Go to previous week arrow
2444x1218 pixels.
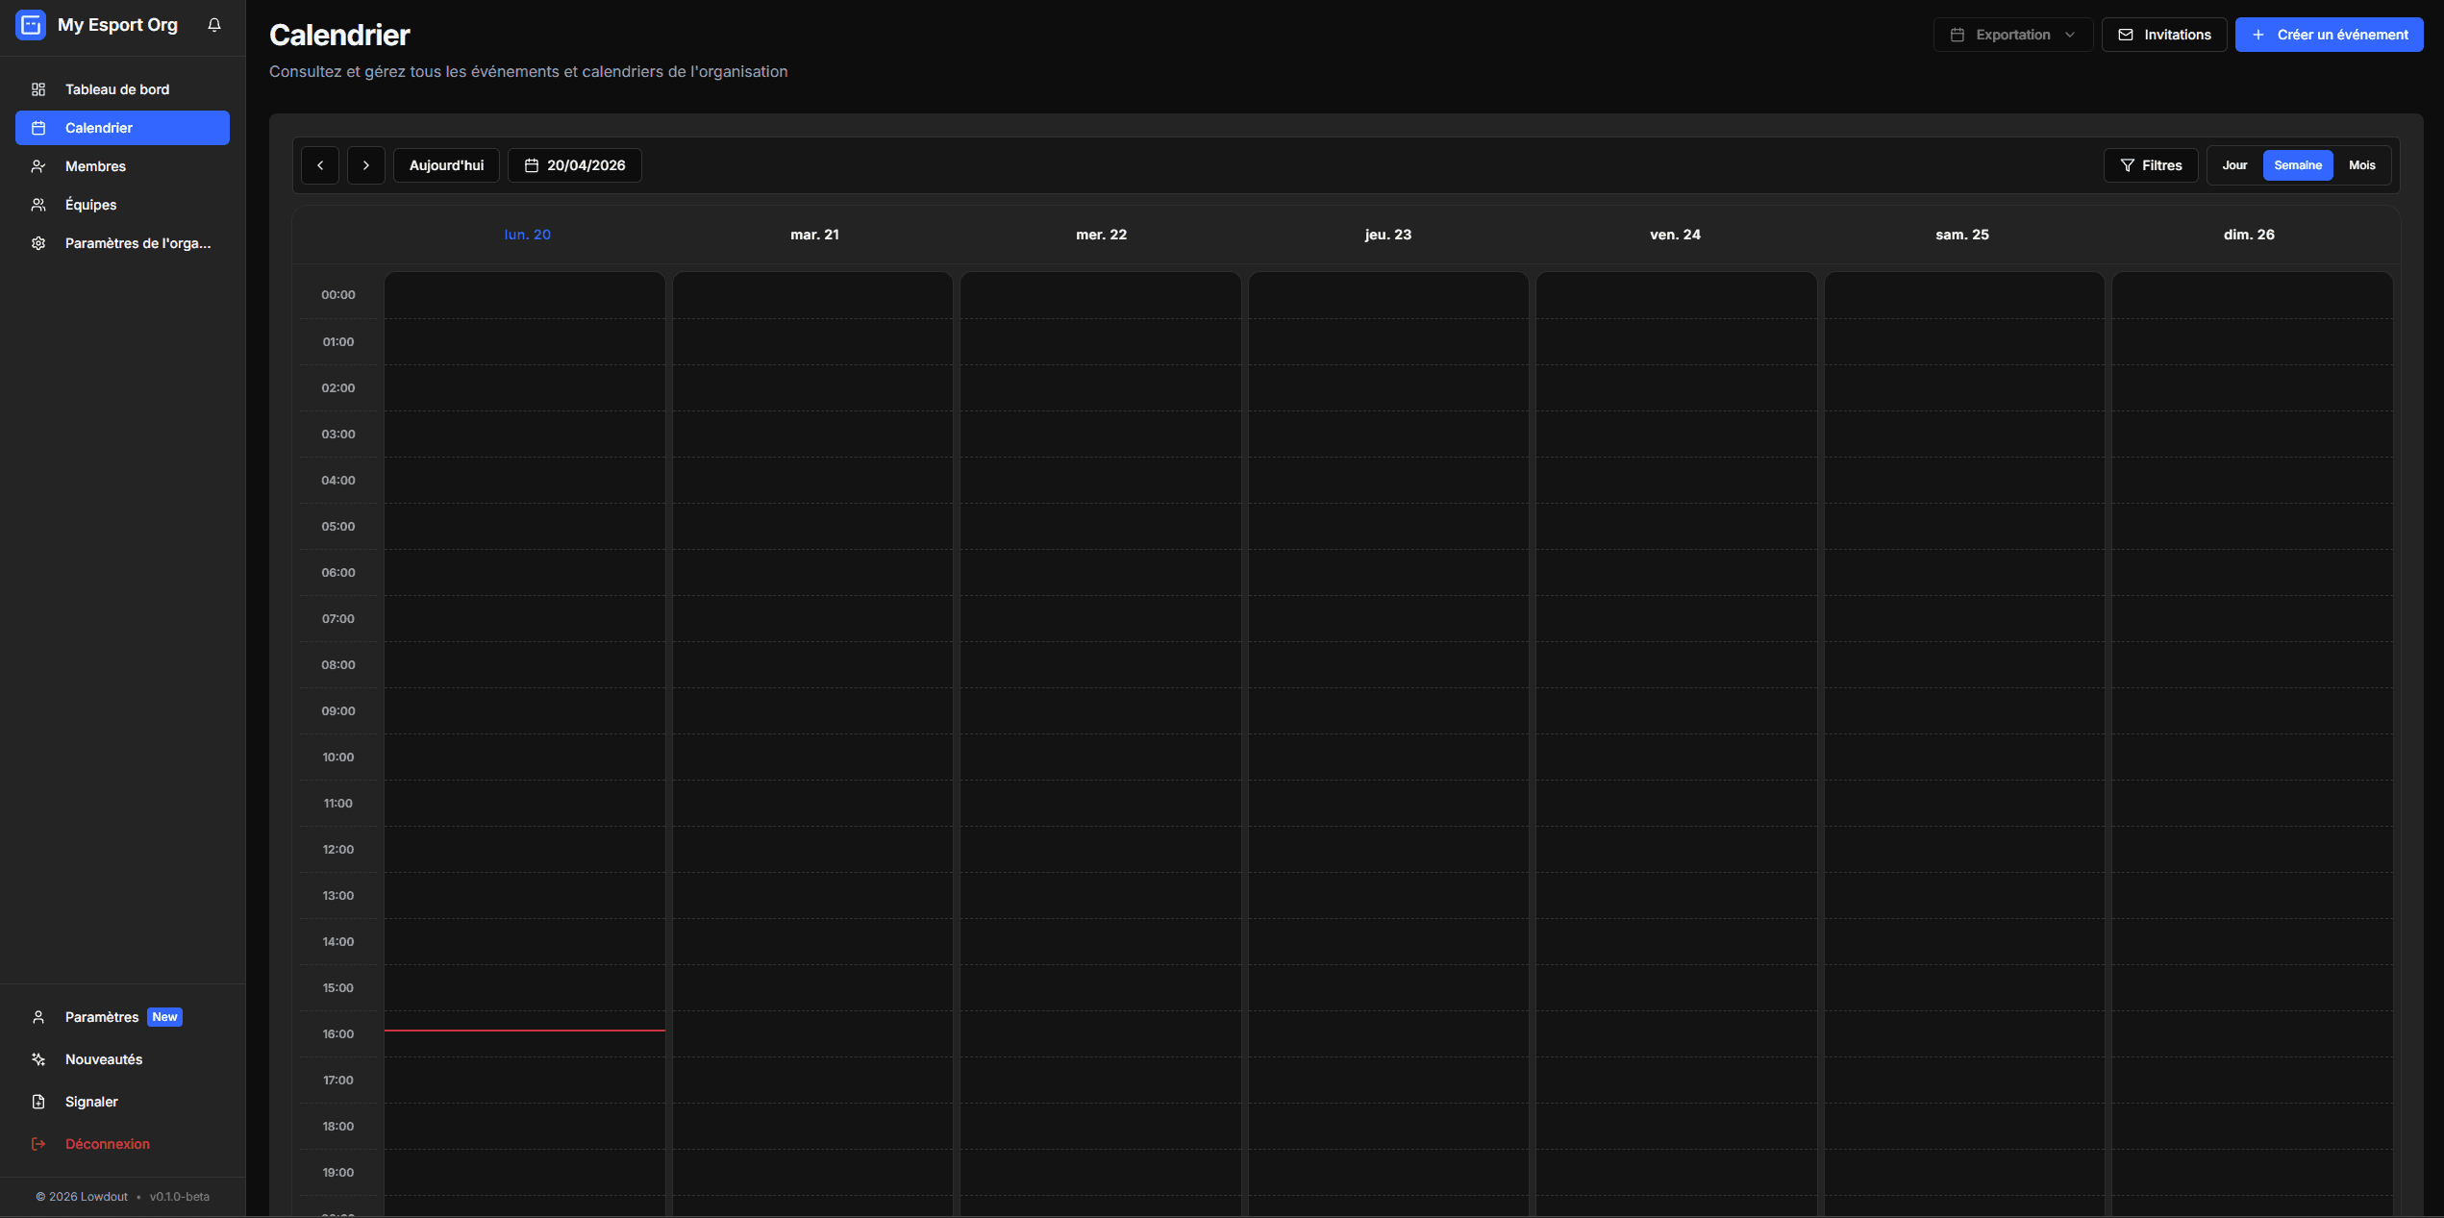(320, 165)
